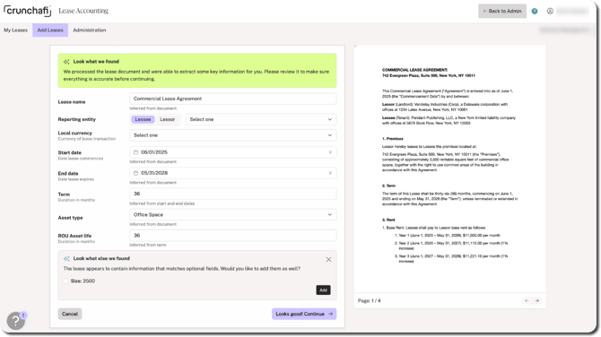
Task: Open the teal help icon in header
Action: [x=535, y=11]
